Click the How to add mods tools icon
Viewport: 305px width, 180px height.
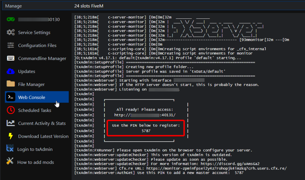point(10,161)
